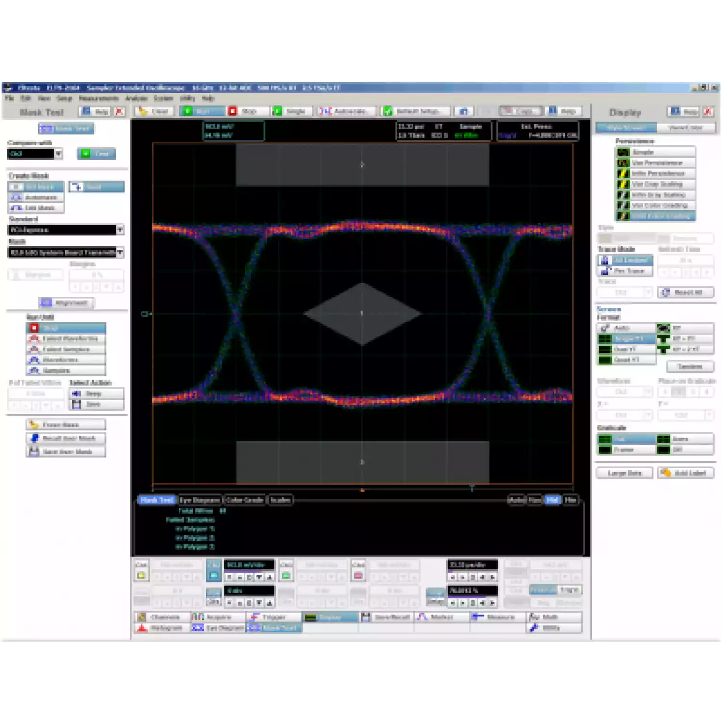Click the Autoscale toolbar icon

(x=325, y=111)
